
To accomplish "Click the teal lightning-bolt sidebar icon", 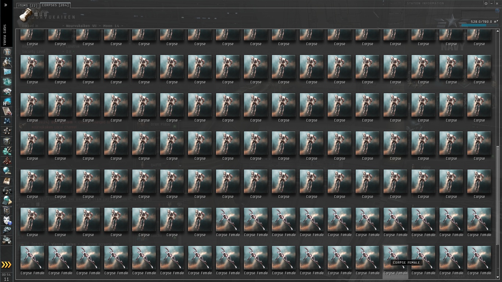I will [7, 151].
